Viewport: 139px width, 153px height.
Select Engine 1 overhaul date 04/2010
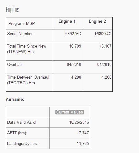click(x=74, y=64)
